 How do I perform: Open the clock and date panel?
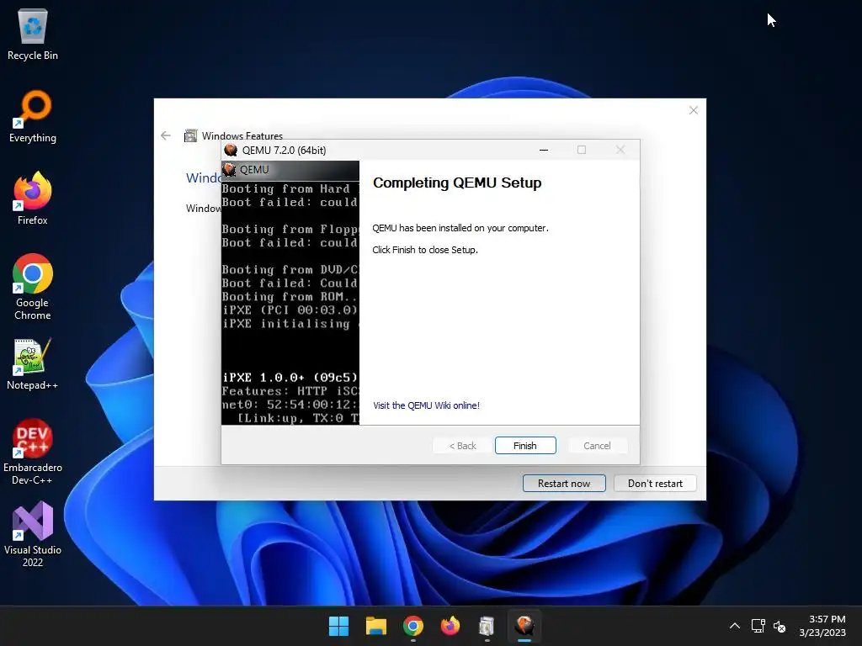[x=822, y=626]
